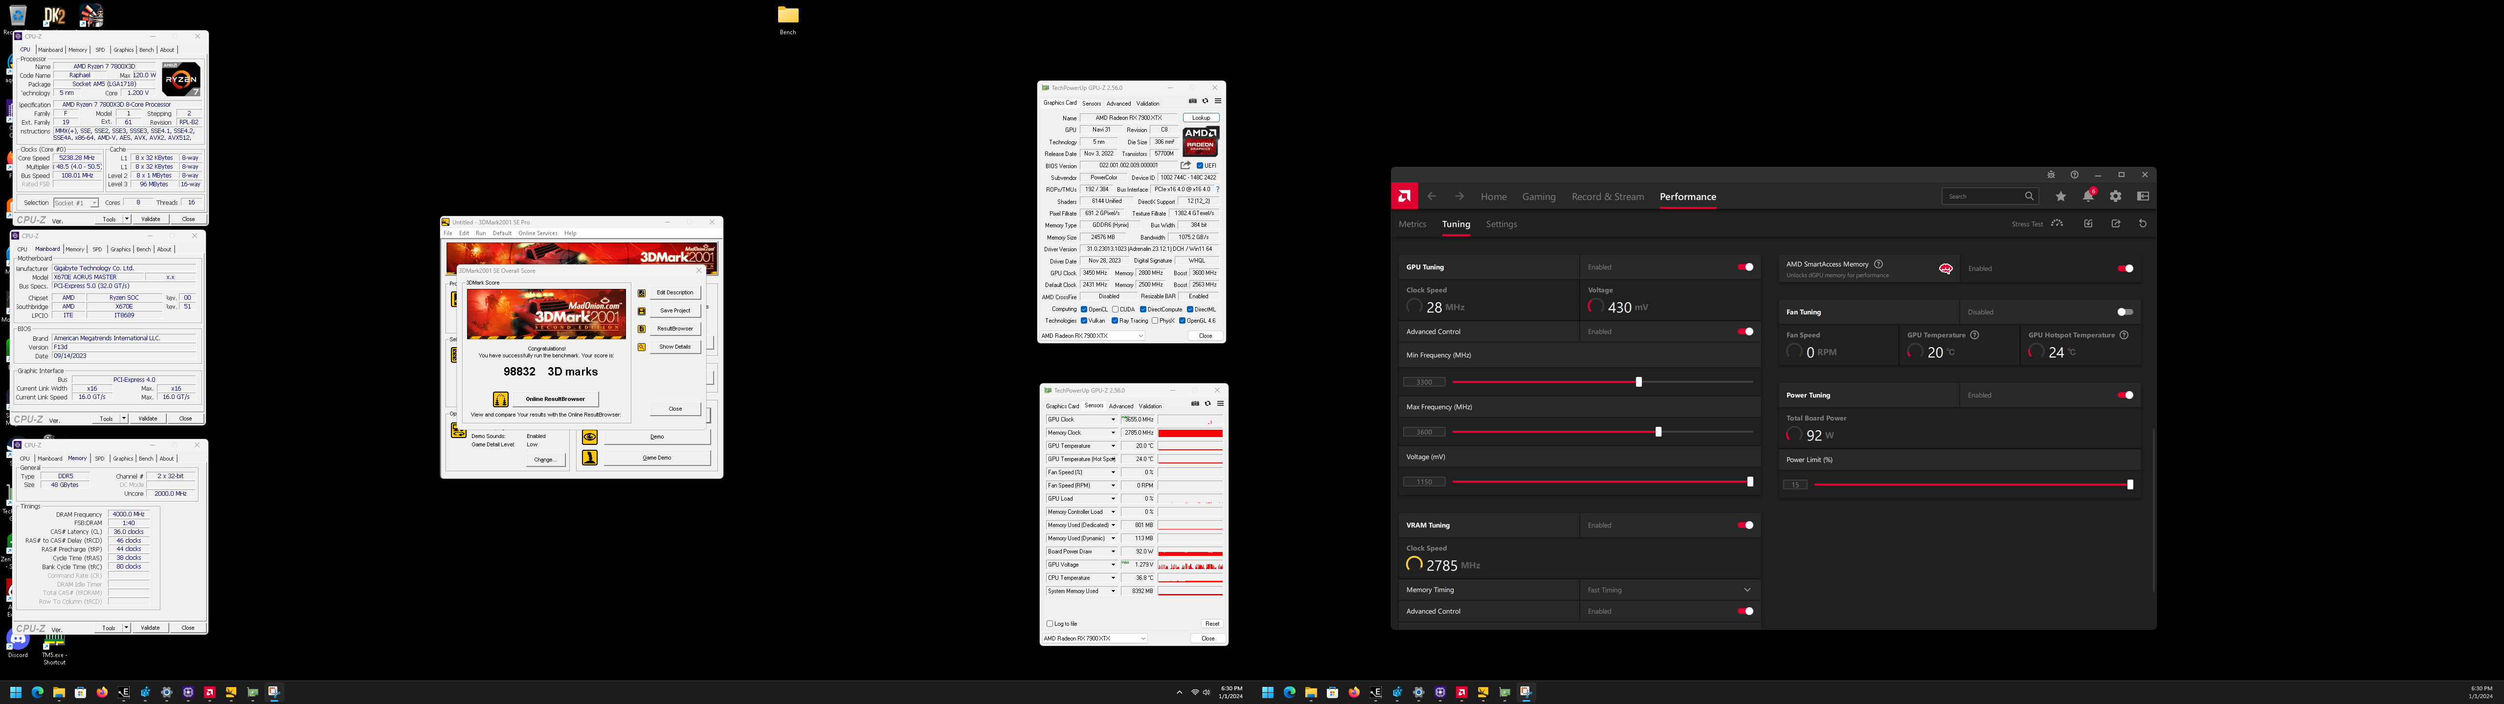Click the import tuning profile icon

[2088, 223]
